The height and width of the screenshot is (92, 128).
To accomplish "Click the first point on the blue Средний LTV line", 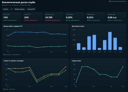I will pos(8,36).
